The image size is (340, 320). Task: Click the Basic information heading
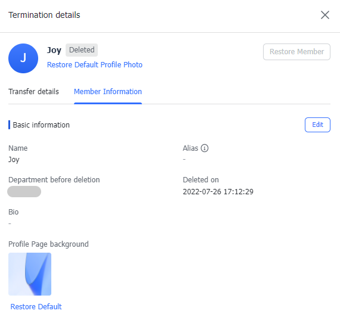[x=41, y=125]
